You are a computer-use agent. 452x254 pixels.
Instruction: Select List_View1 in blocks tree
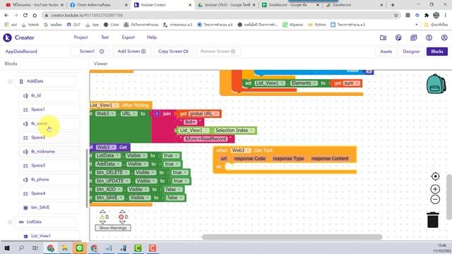pos(49,236)
